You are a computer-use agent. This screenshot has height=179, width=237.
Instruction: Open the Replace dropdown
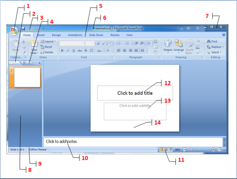pos(215,47)
